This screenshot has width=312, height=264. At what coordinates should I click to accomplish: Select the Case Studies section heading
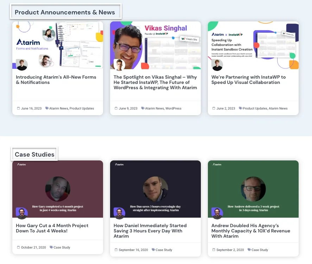point(34,154)
